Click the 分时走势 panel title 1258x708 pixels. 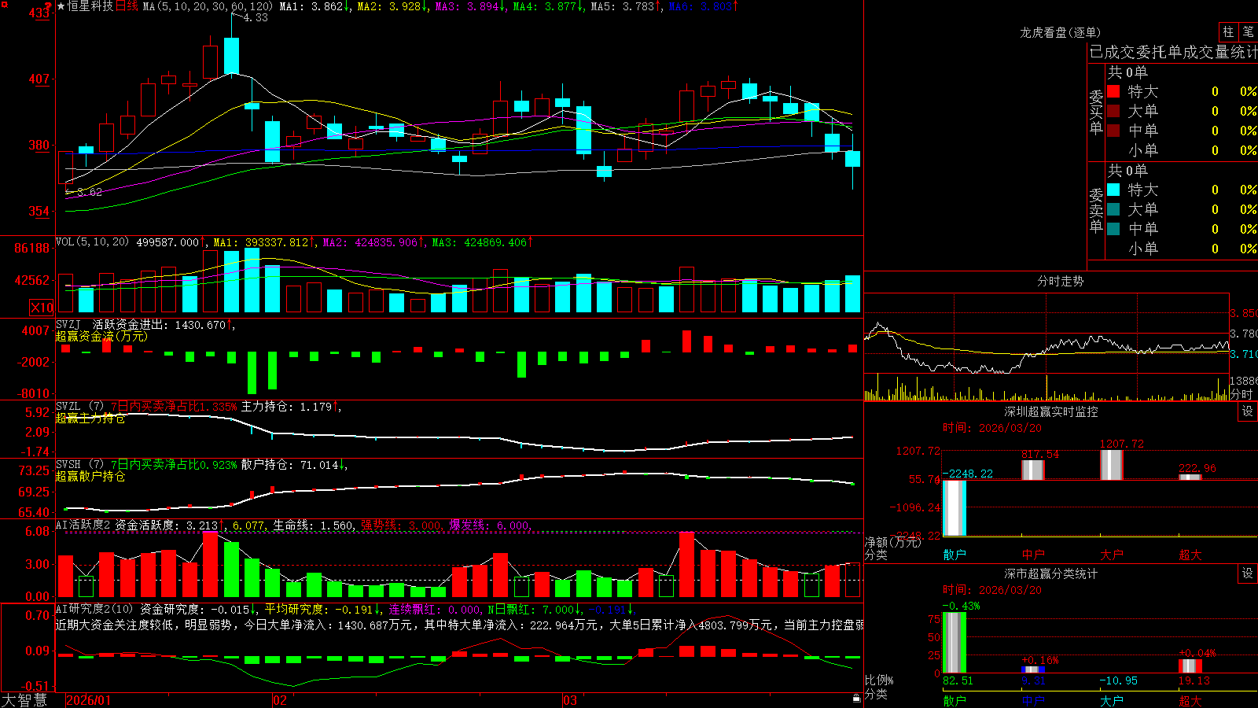(1060, 281)
